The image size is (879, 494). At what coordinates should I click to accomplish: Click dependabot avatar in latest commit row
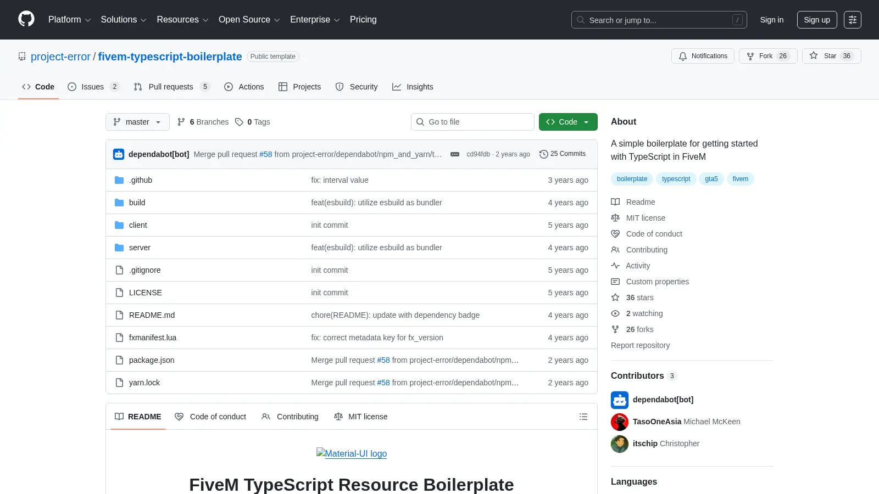click(x=119, y=154)
